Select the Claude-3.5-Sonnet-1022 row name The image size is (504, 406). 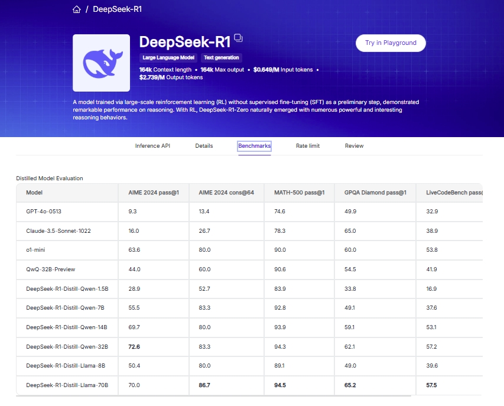pyautogui.click(x=57, y=231)
